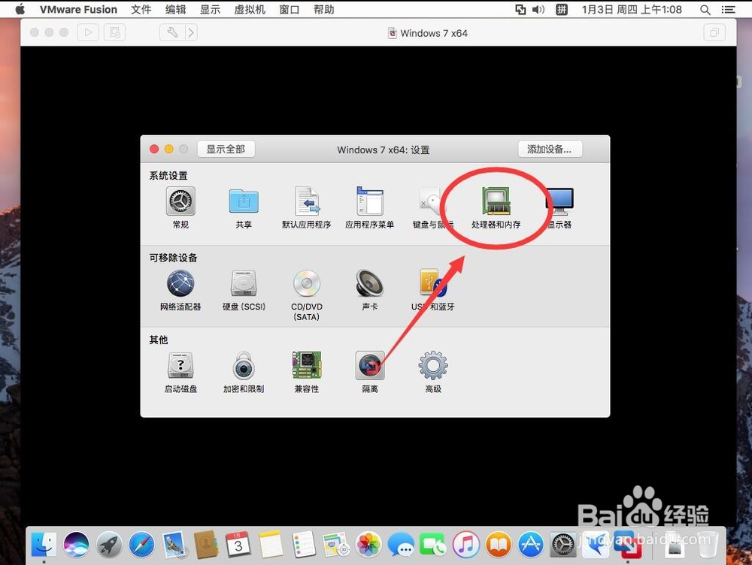Open the VMware Fusion app menu
Image resolution: width=752 pixels, height=565 pixels.
click(79, 10)
